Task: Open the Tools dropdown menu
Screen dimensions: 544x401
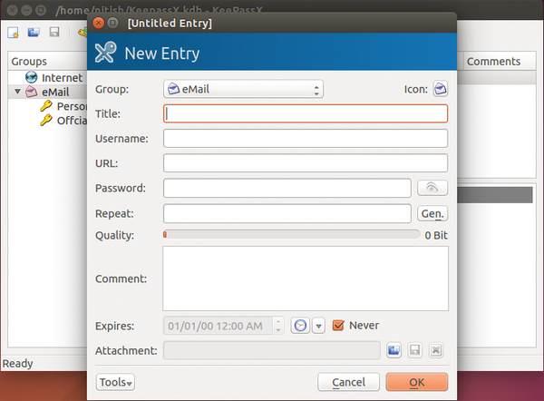Action: [x=115, y=382]
